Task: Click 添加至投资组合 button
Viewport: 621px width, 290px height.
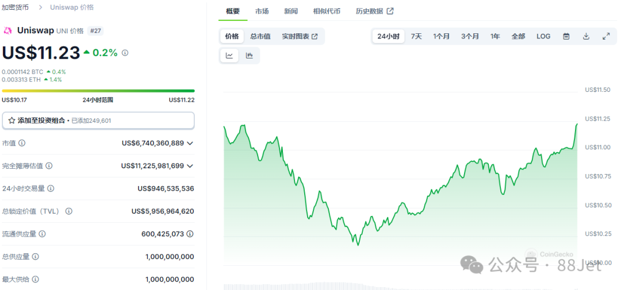Action: click(98, 121)
